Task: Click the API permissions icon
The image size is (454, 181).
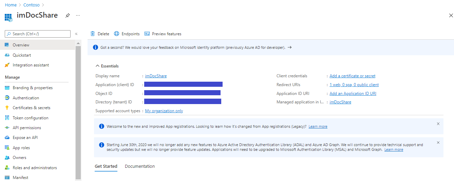Action: pos(7,128)
